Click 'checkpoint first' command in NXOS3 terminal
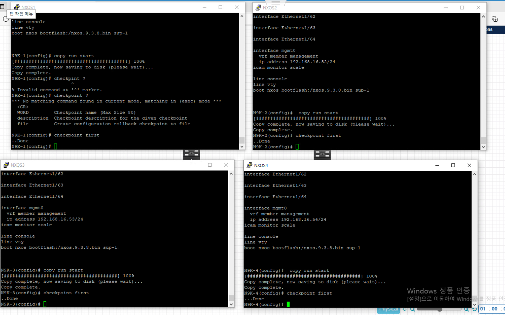Viewport: 505px width, 315px height. coord(66,293)
